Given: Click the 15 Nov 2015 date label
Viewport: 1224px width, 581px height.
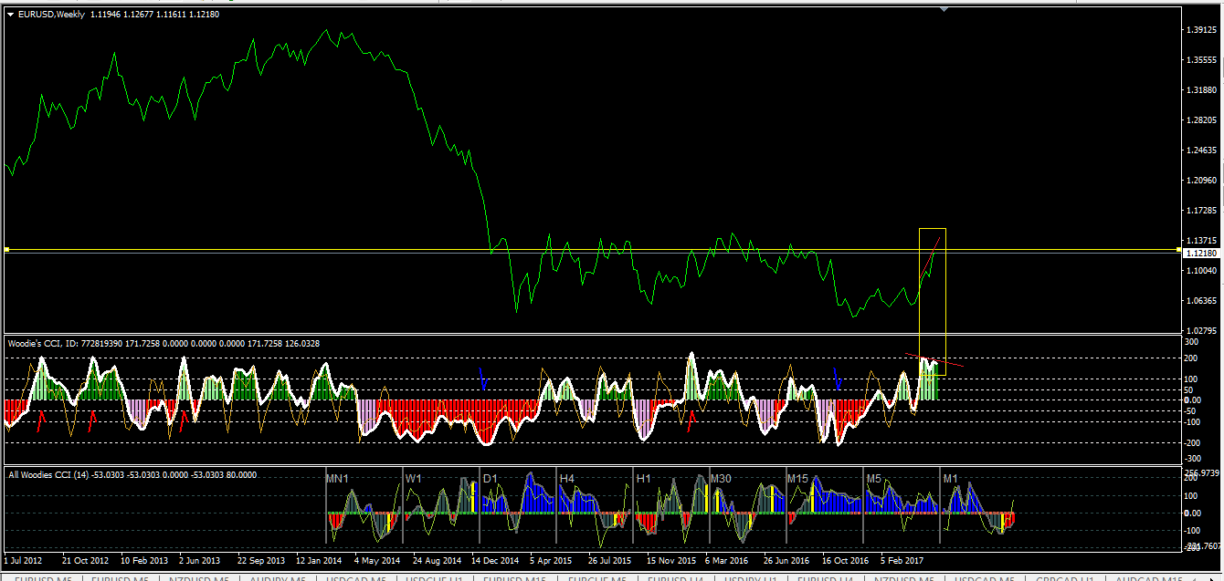Looking at the screenshot, I should click(670, 560).
